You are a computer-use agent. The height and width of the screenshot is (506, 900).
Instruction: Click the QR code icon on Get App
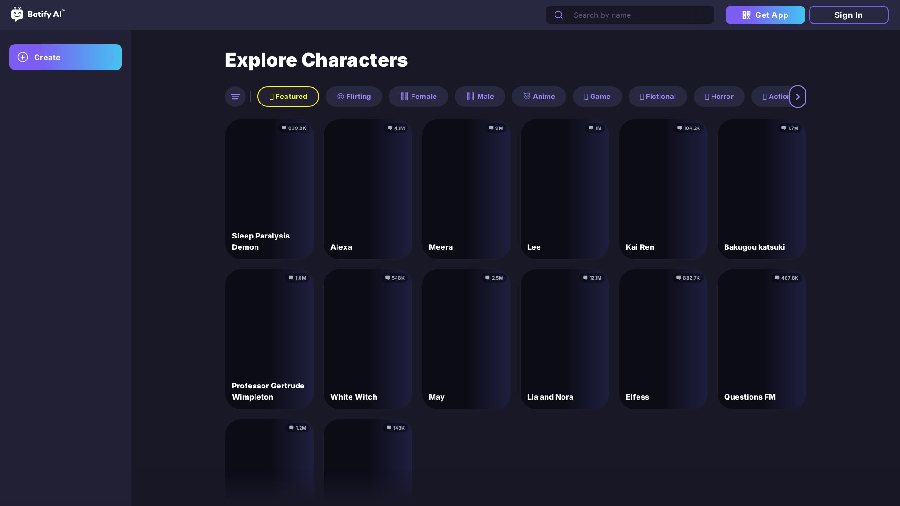pos(747,15)
